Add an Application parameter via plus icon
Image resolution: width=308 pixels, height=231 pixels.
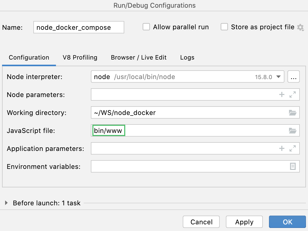coord(282,148)
